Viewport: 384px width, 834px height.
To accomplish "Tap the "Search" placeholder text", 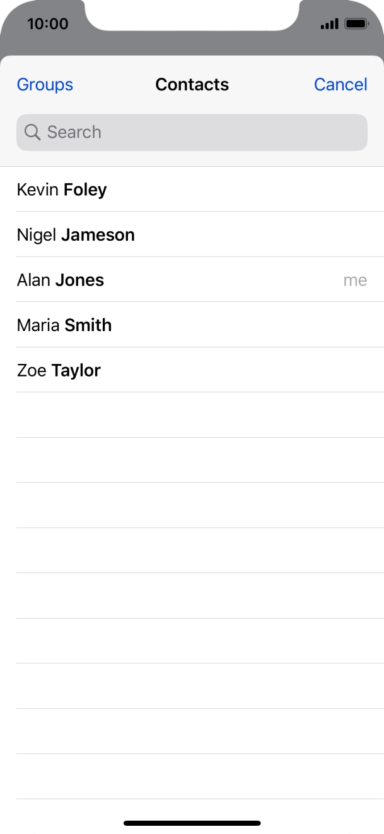I will tap(74, 132).
